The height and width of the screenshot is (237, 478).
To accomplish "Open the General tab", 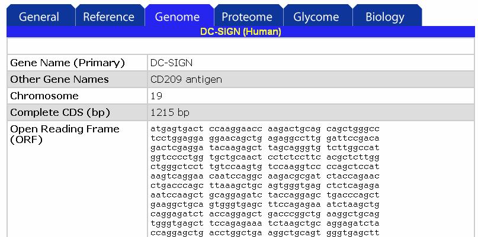I will point(40,15).
